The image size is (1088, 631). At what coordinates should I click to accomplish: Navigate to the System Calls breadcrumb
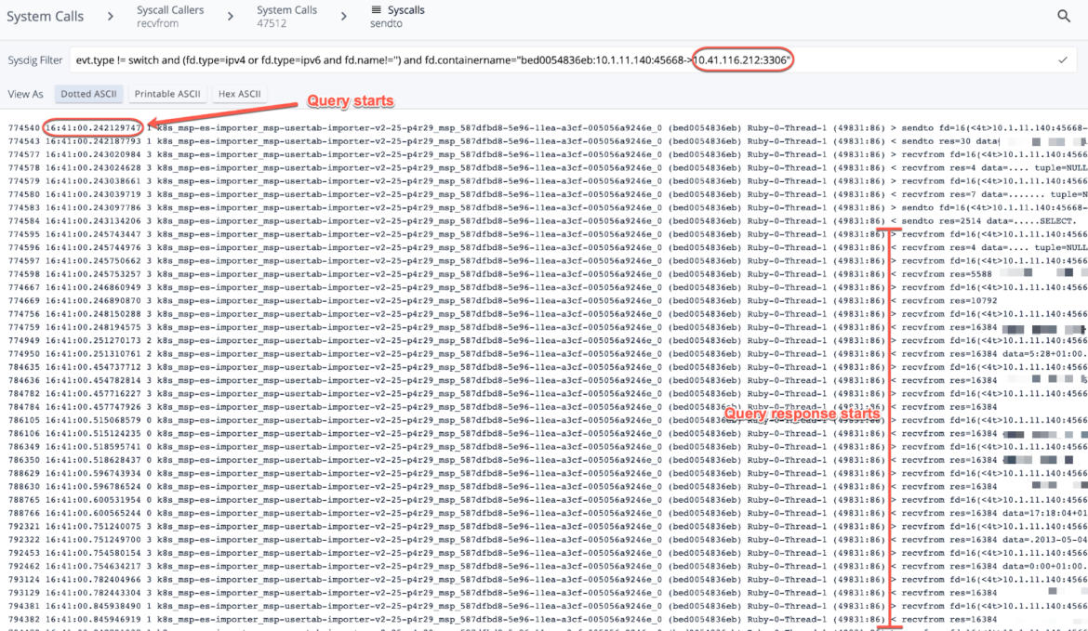pyautogui.click(x=46, y=16)
